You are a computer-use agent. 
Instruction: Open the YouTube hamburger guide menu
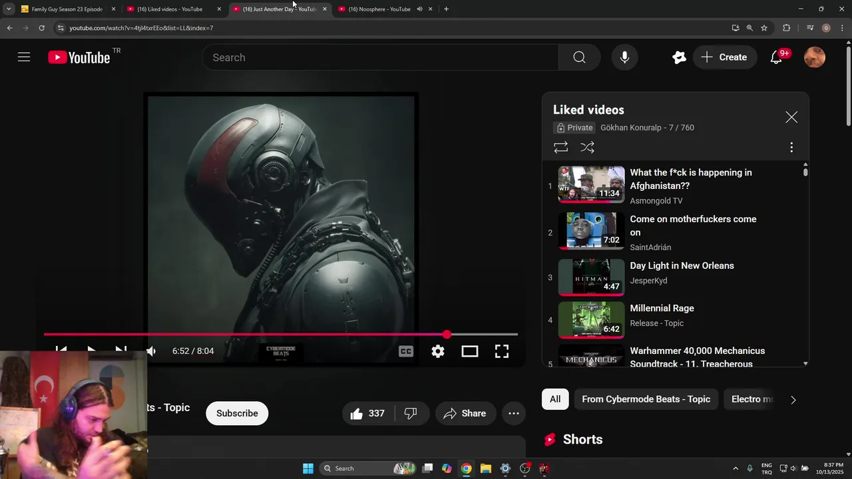click(x=24, y=57)
